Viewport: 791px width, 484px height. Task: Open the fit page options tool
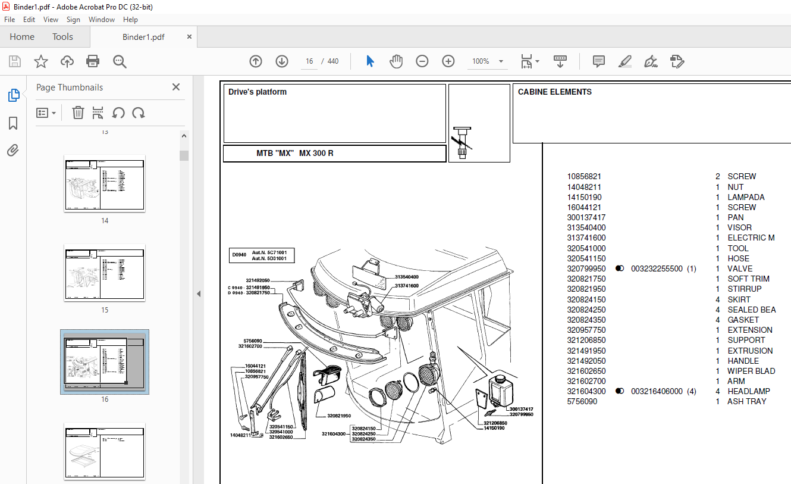526,61
